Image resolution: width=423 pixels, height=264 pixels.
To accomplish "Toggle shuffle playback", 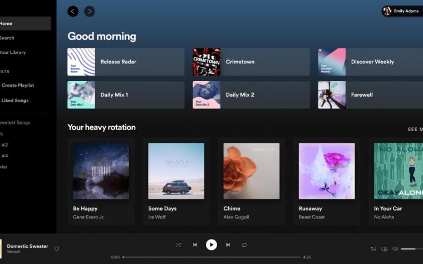I will [178, 245].
